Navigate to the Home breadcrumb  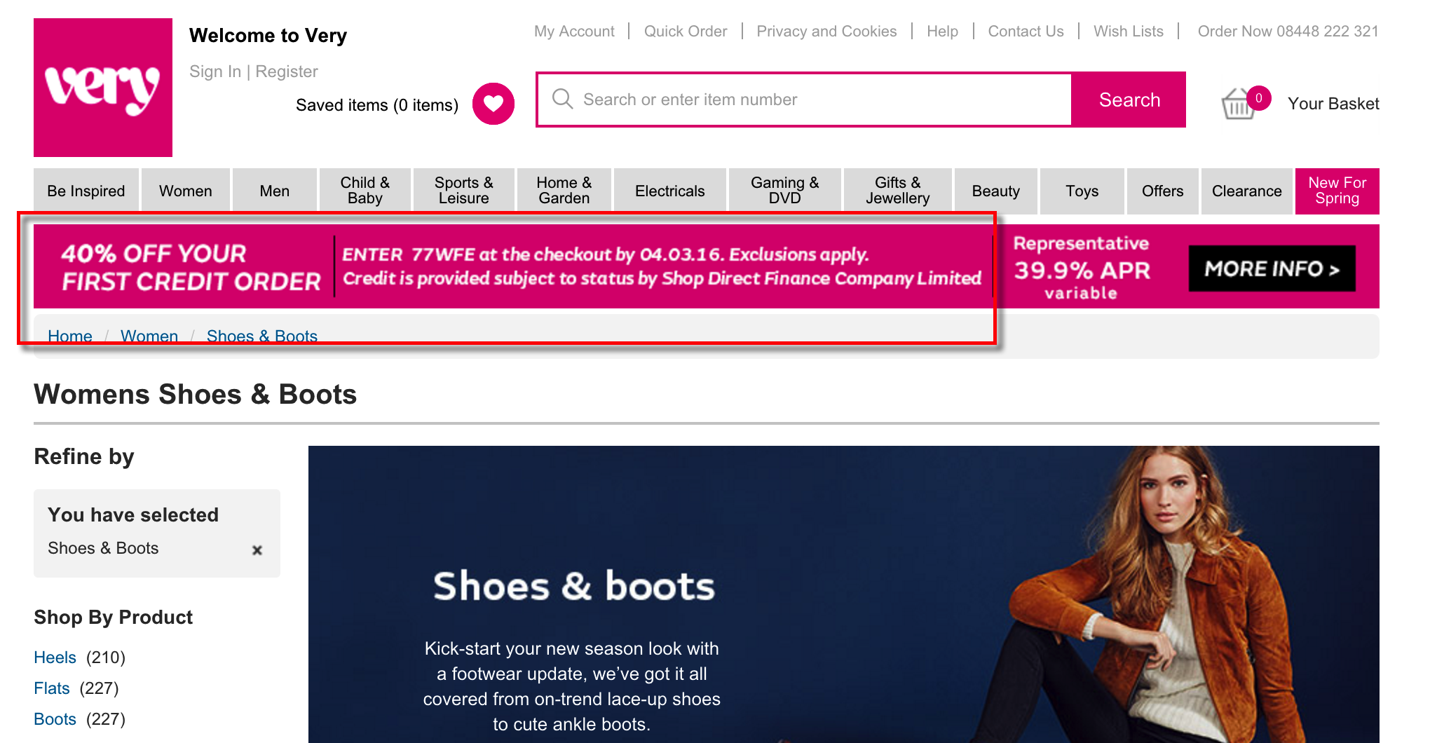click(x=70, y=336)
